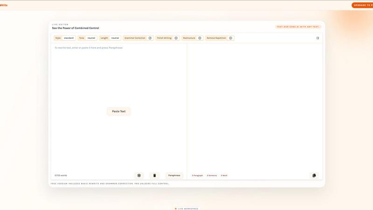
Task: Open the Tone dropdown set to neutral
Action: (91, 38)
